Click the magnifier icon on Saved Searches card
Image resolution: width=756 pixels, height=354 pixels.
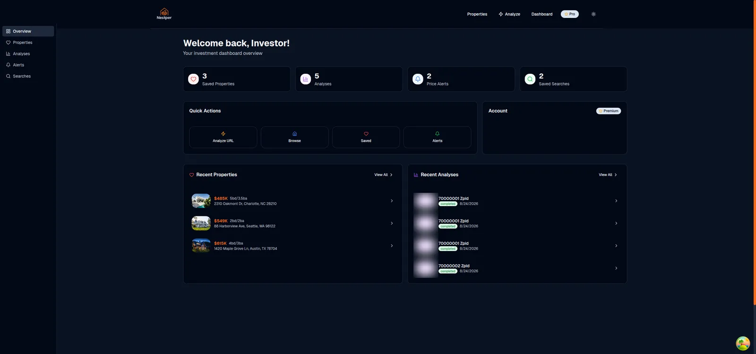(x=530, y=79)
